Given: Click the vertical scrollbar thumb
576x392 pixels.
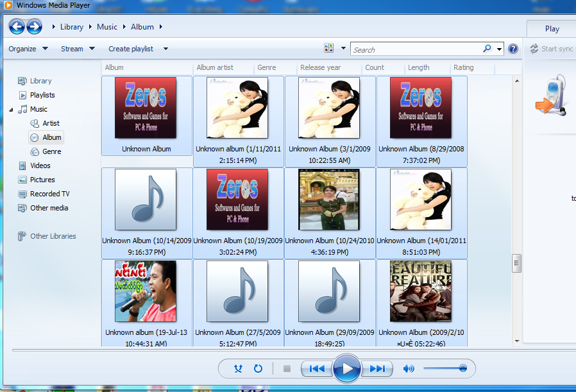Looking at the screenshot, I should tap(517, 263).
